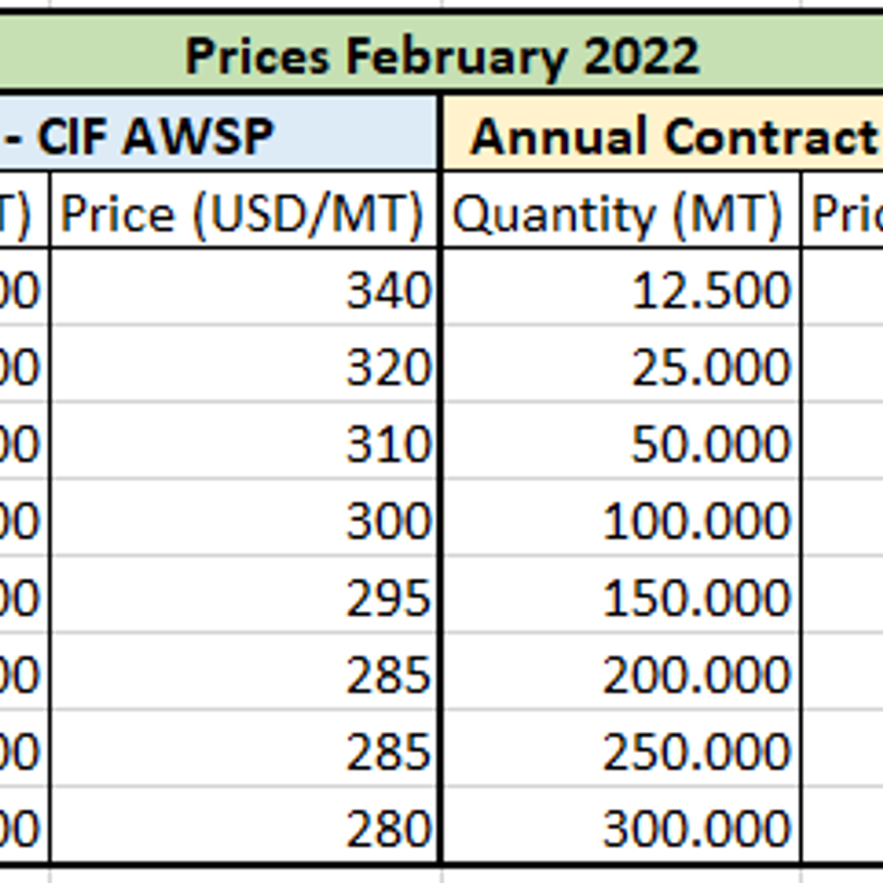Select the price cell with value 300
Image resolution: width=883 pixels, height=883 pixels.
(243, 520)
